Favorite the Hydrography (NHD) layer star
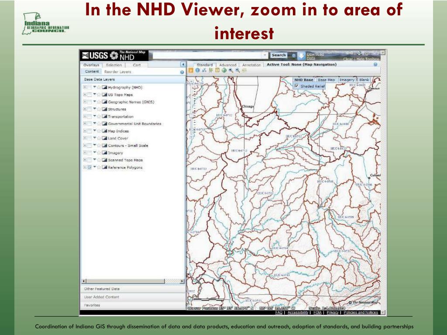This screenshot has width=447, height=335. pos(99,87)
